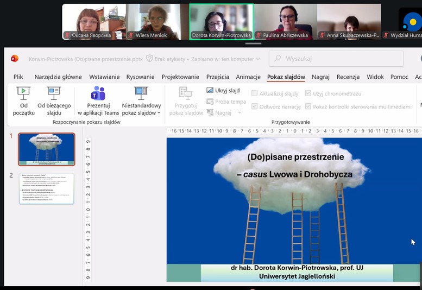
Task: Click the Próba tempa icon
Action: pos(210,102)
